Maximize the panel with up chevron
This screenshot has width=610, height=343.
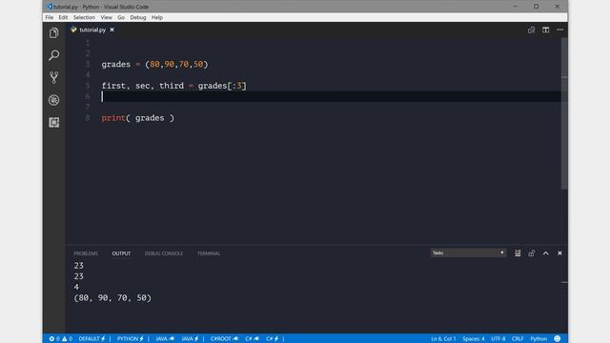(x=546, y=253)
